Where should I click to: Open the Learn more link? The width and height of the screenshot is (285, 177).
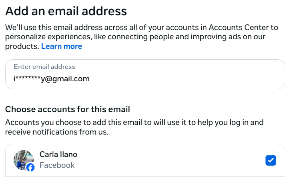61,46
